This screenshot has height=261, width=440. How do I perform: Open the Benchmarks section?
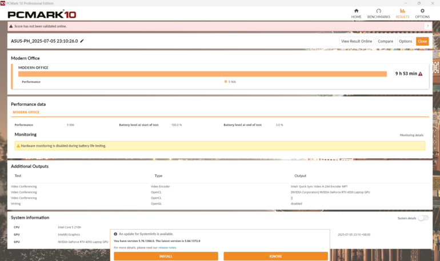coord(378,14)
